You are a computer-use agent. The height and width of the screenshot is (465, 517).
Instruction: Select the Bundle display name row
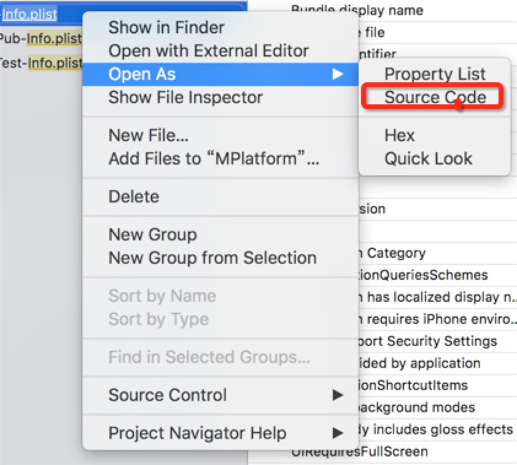coord(357,10)
